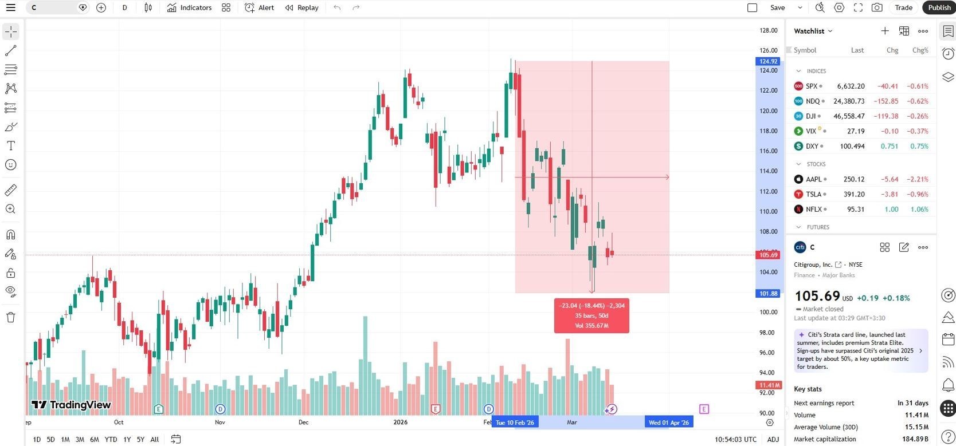Toggle hide all drawings eye icon
The image size is (956, 446).
(11, 291)
